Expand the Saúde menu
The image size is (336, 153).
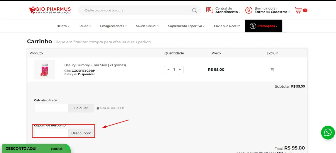[x=85, y=26]
